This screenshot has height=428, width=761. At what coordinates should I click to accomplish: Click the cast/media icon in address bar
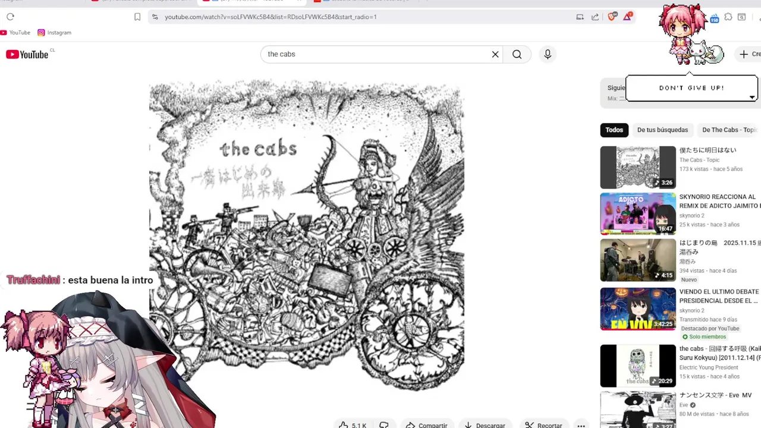pyautogui.click(x=580, y=17)
